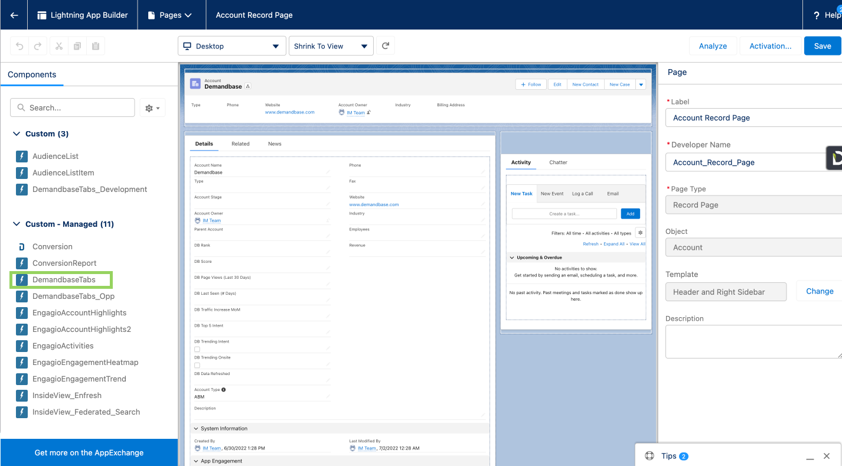Collapse the System Information section
Viewport: 842px width, 466px height.
point(196,429)
